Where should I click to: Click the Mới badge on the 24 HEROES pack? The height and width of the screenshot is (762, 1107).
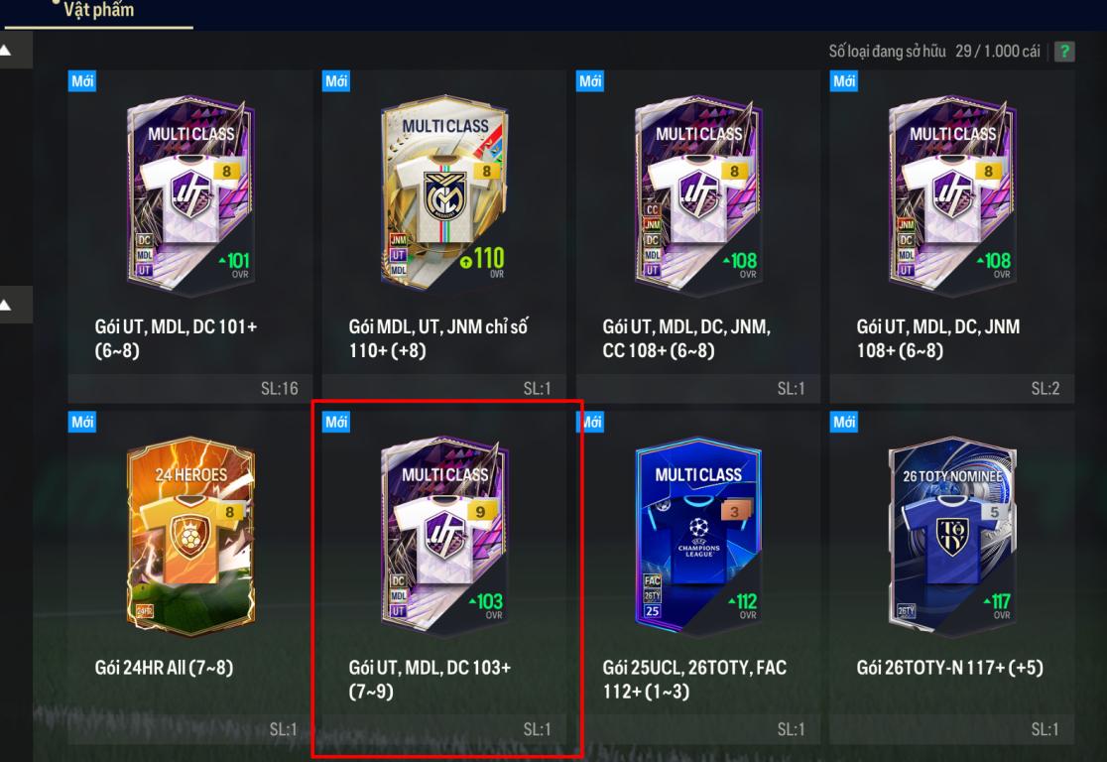click(x=82, y=422)
